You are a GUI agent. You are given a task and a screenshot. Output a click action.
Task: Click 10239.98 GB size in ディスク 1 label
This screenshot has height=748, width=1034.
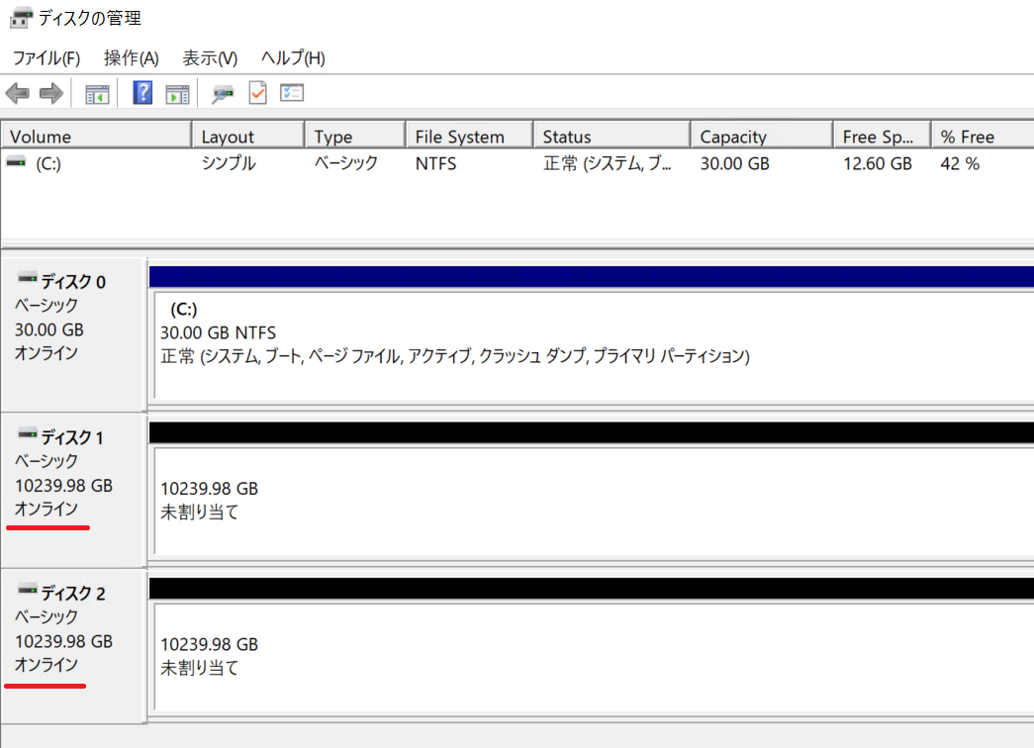(63, 486)
